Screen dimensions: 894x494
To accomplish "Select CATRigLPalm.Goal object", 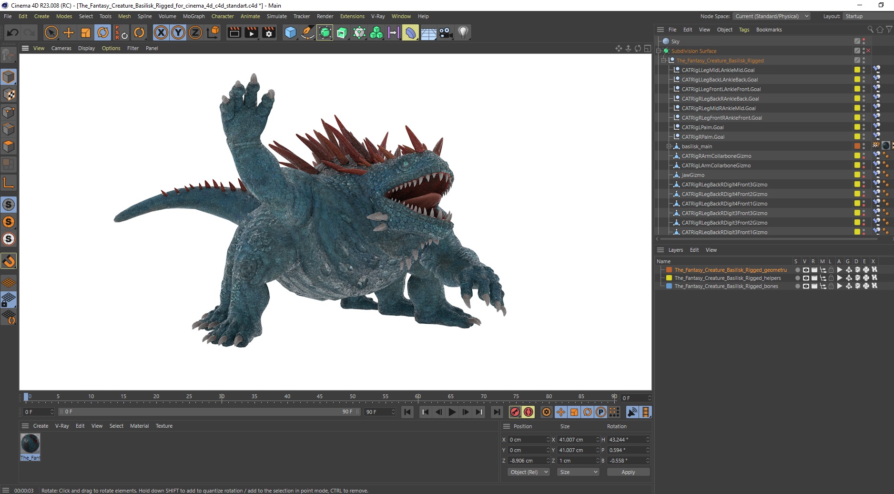I will (702, 127).
